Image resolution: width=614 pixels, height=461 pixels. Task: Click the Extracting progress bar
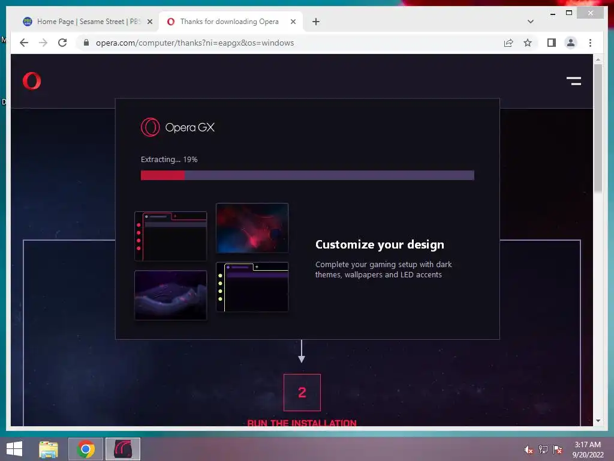click(x=308, y=175)
